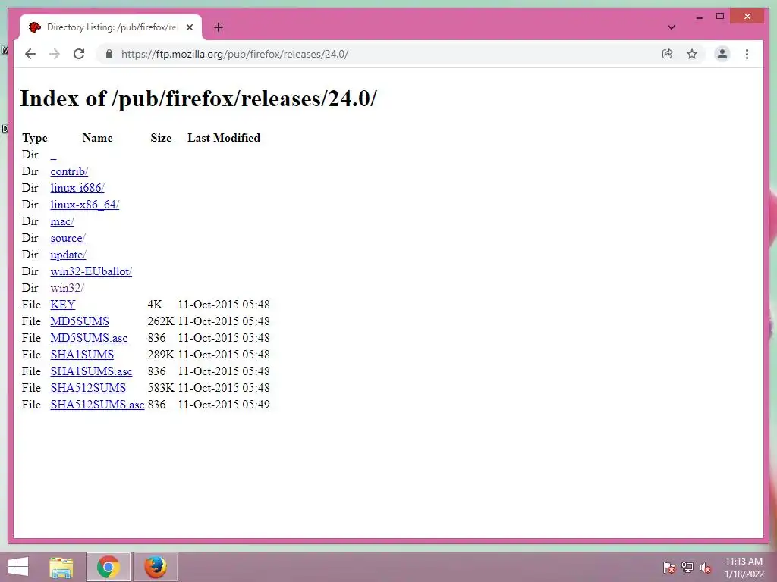Open the linux-x86_64/ directory
The width and height of the screenshot is (777, 582).
click(x=85, y=205)
